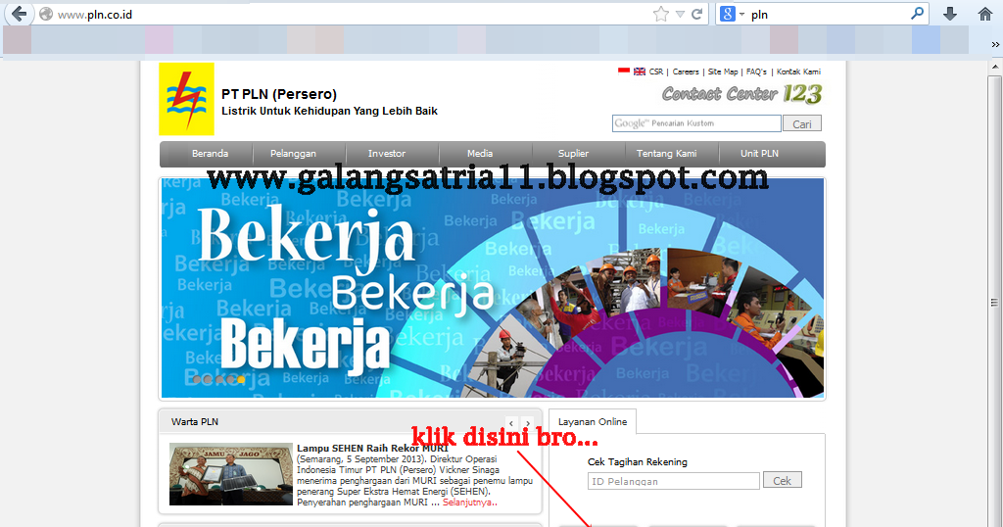Show previous Warta PLN news arrow
1003x527 pixels.
[511, 423]
